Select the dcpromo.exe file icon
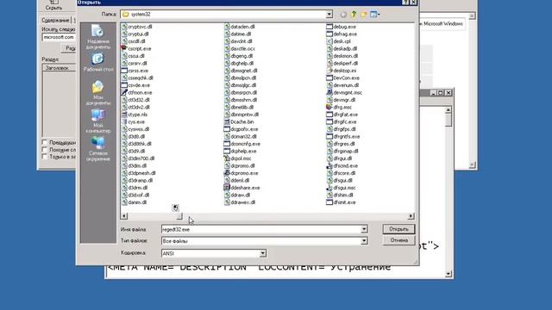 pyautogui.click(x=227, y=173)
